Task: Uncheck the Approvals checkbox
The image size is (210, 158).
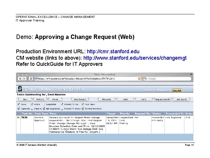Action: [19, 109]
